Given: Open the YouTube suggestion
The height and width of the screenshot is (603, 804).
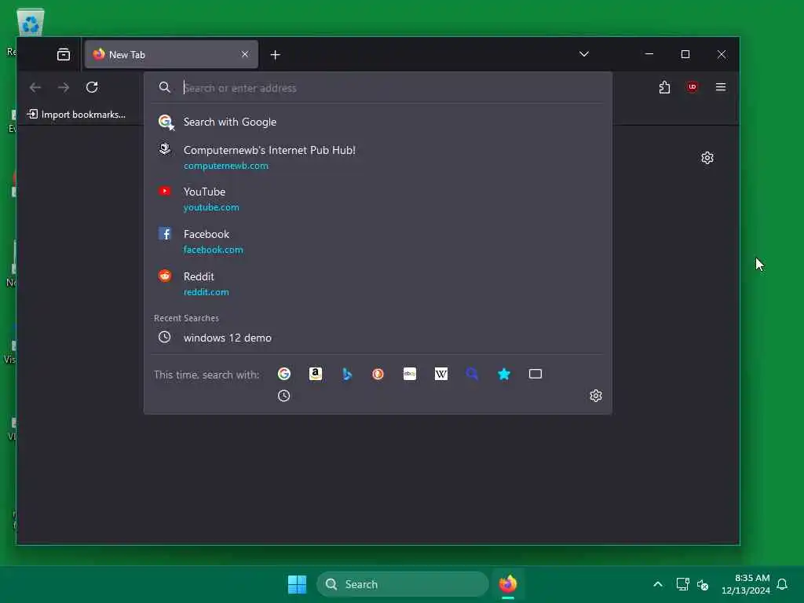Looking at the screenshot, I should pos(378,199).
